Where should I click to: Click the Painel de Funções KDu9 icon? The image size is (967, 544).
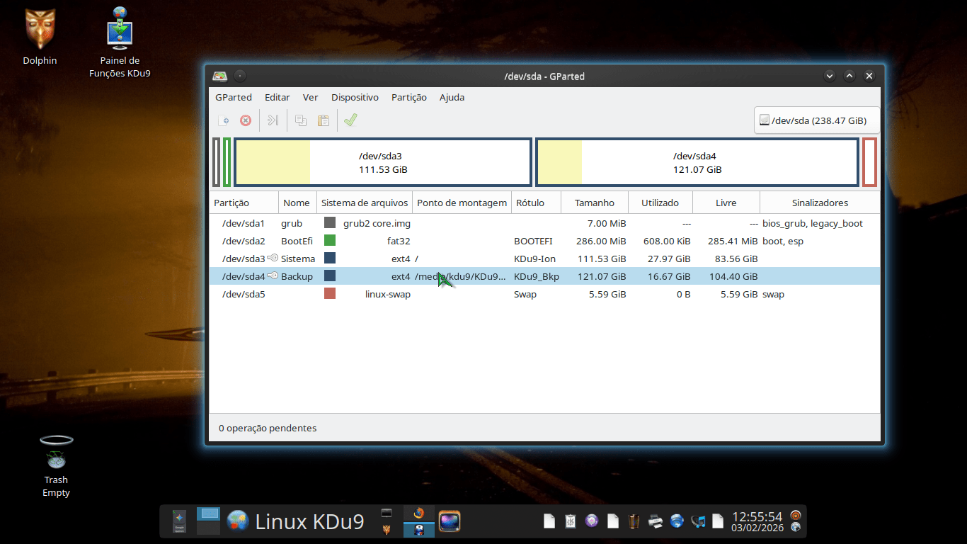120,30
